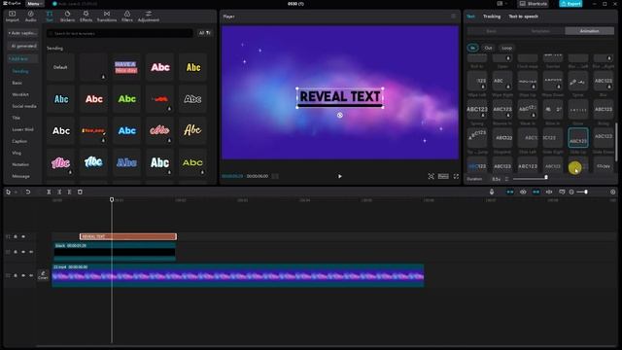Click the duration stepper arrows
The height and width of the screenshot is (350, 622).
pos(506,179)
